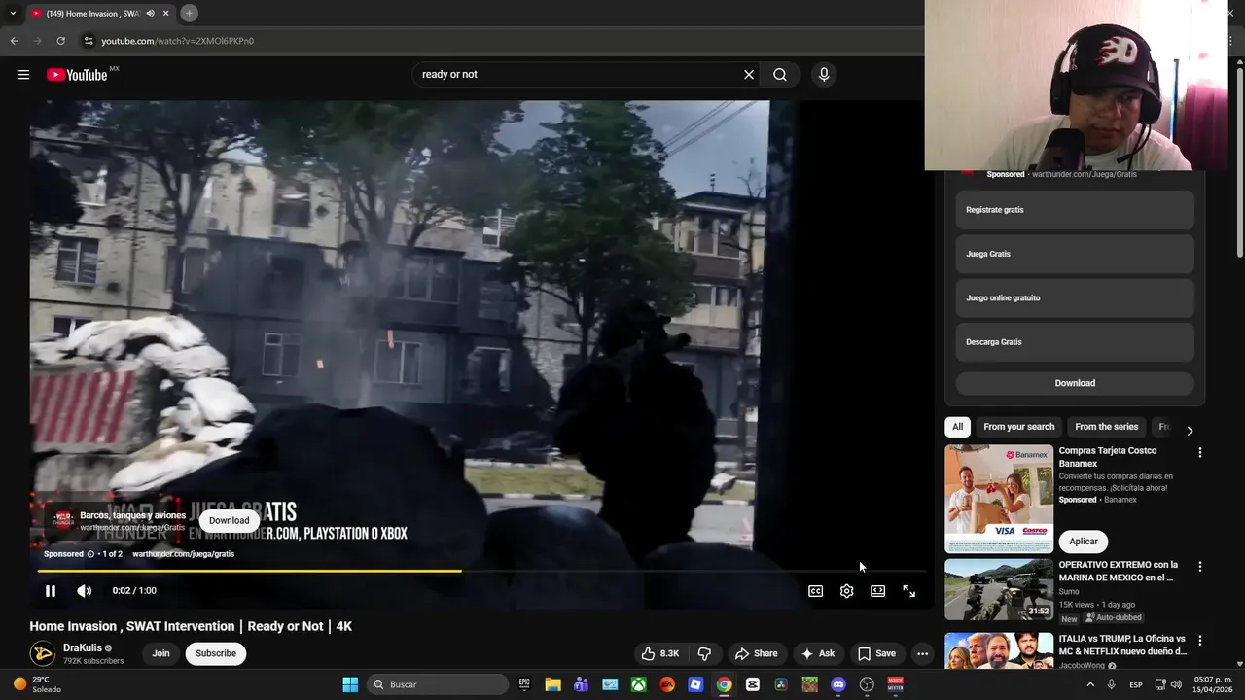This screenshot has height=700, width=1245.
Task: Click the Juega Gratis ad option
Action: (x=1075, y=254)
